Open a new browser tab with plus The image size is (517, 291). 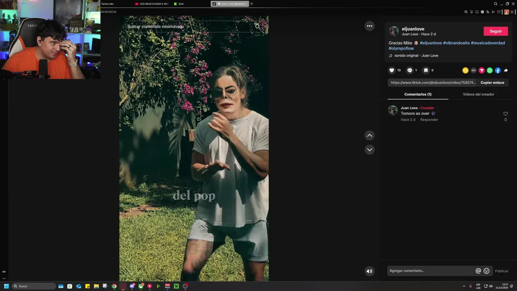(x=252, y=4)
